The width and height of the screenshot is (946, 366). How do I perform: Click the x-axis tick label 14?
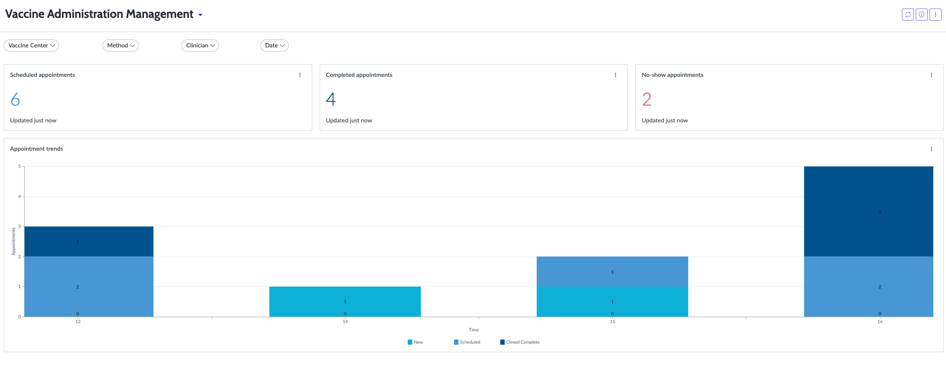(x=345, y=322)
